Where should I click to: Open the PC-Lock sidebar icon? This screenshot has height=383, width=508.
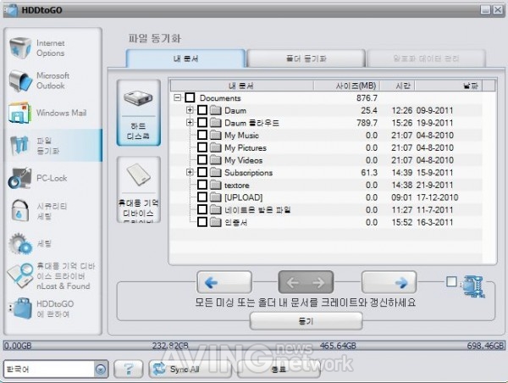20,178
